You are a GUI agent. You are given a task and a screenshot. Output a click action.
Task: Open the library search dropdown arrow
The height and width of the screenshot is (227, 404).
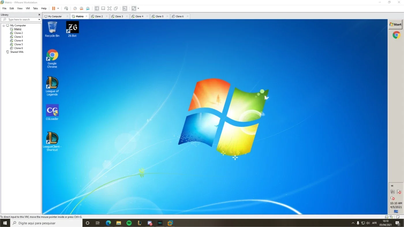[39, 20]
